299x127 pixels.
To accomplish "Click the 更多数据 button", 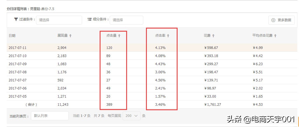I will tap(281, 20).
